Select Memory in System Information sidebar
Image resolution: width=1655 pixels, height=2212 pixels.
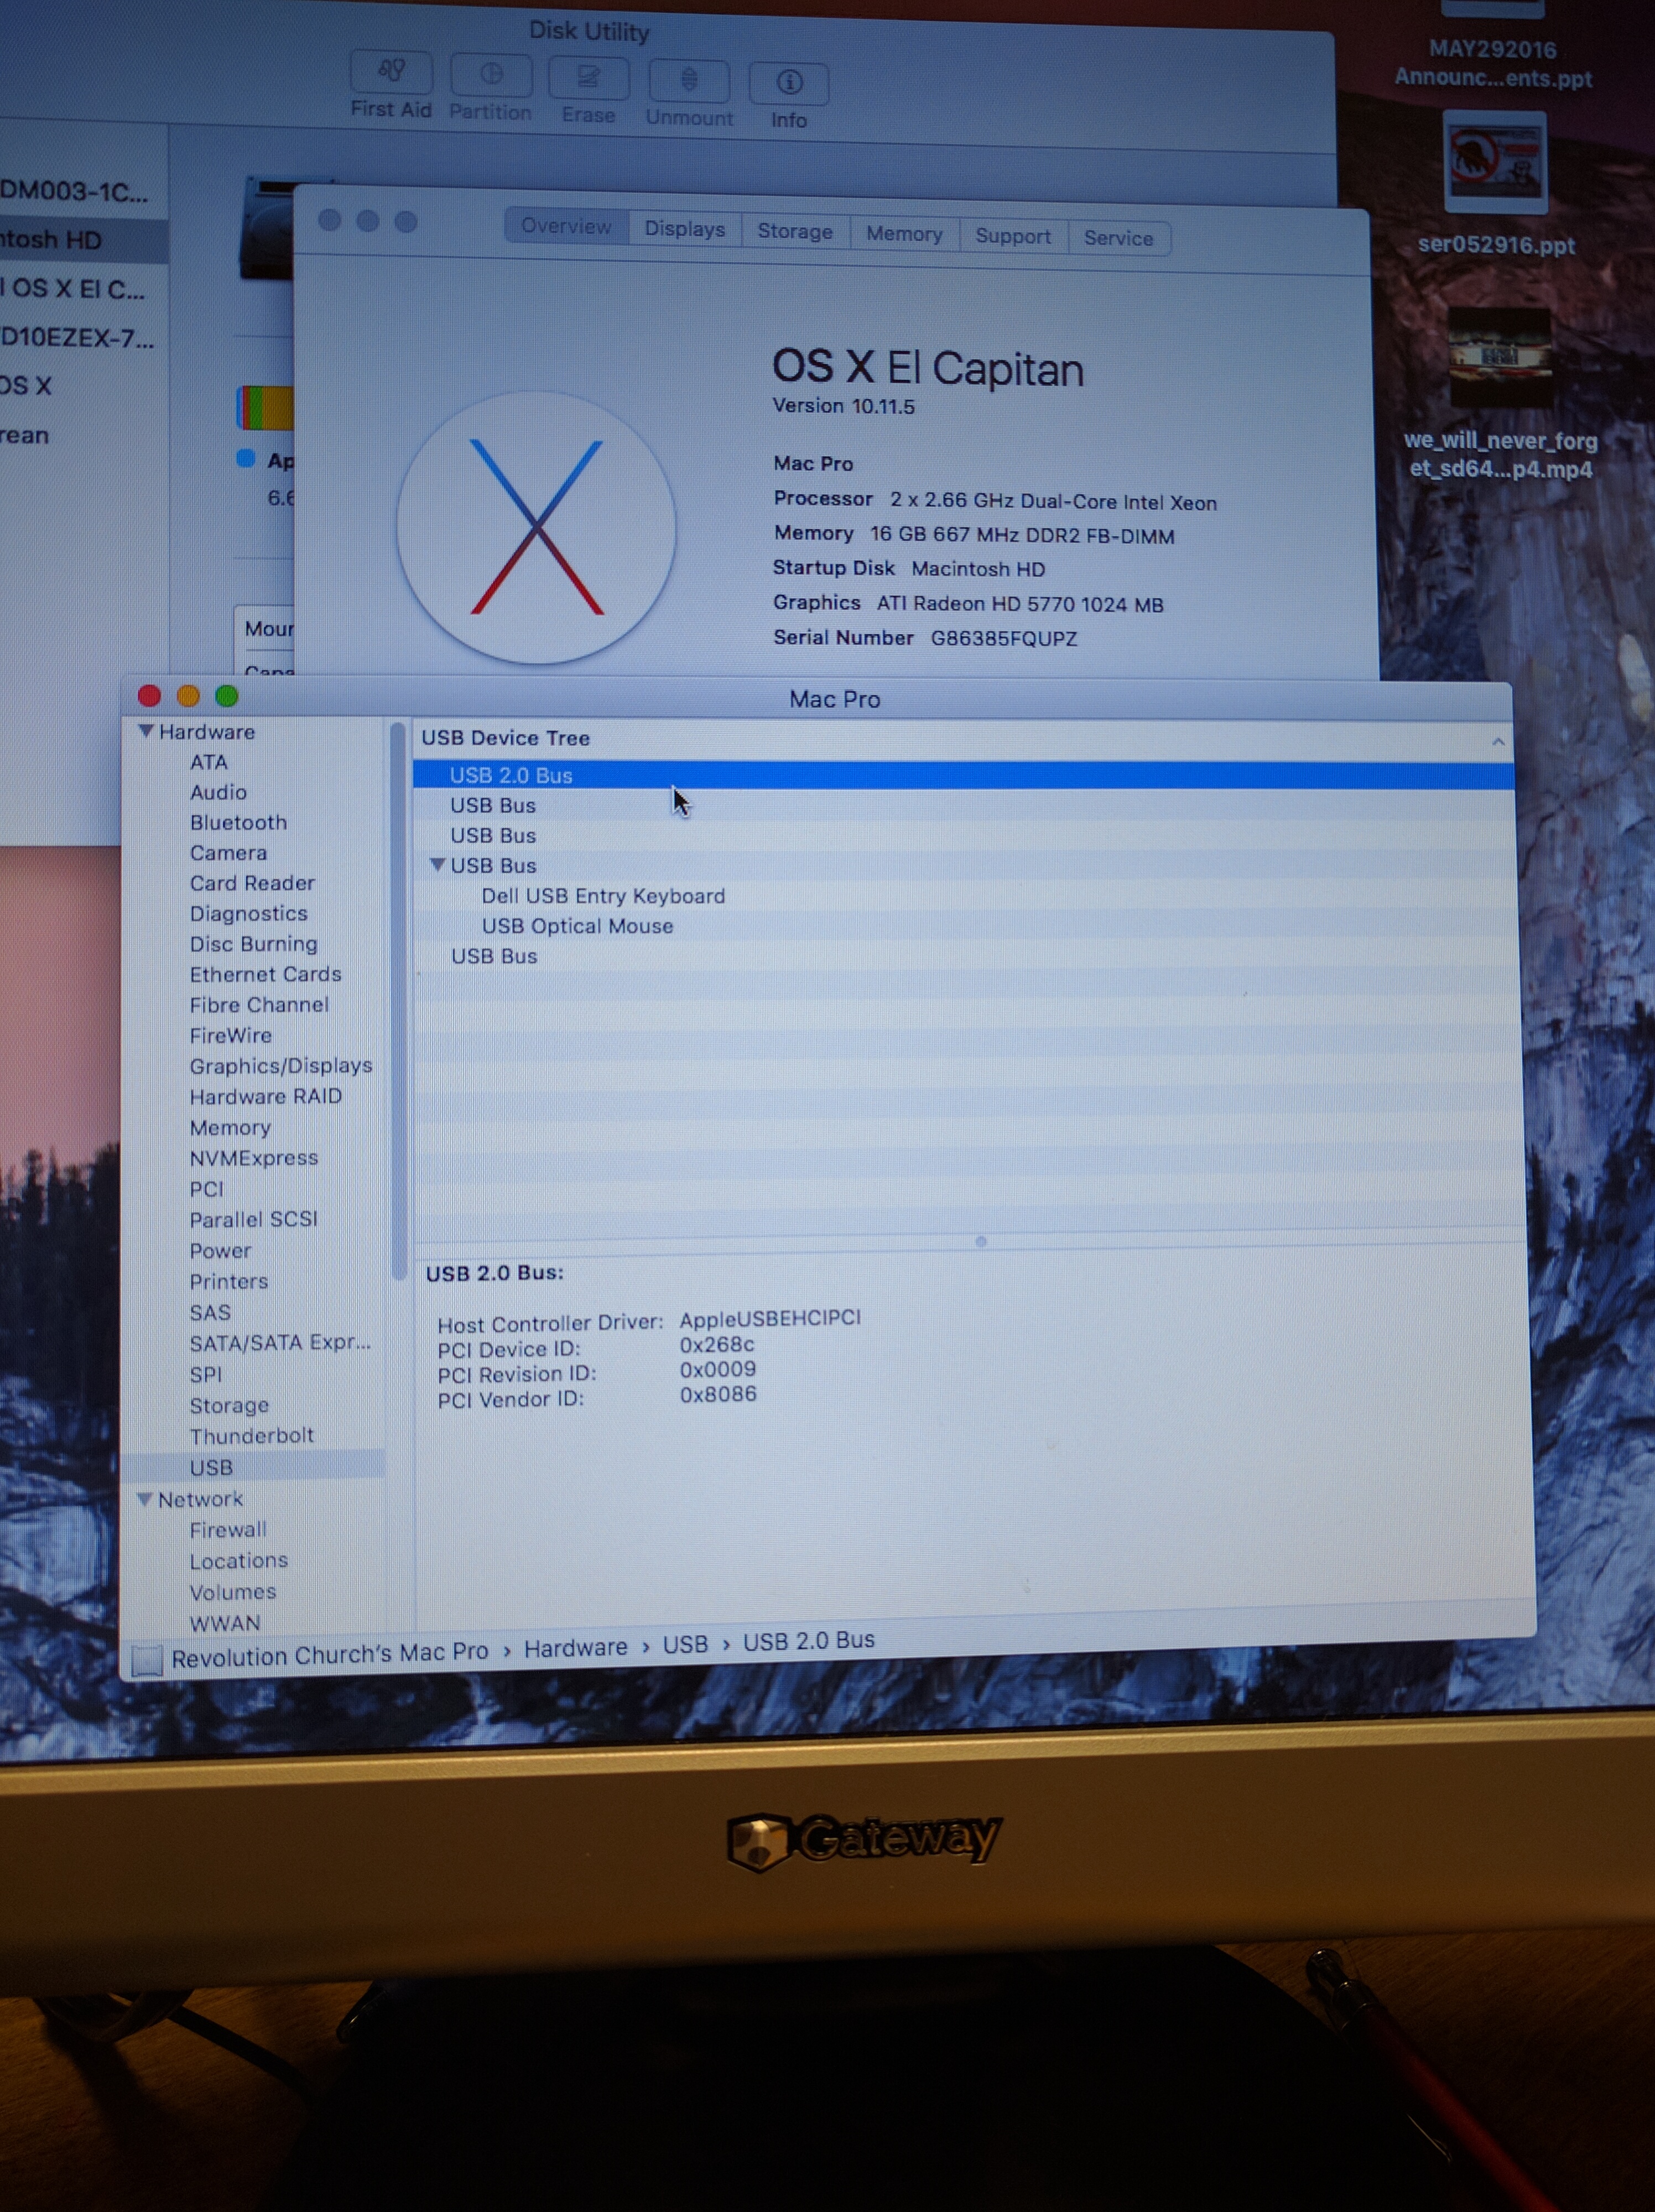230,1127
